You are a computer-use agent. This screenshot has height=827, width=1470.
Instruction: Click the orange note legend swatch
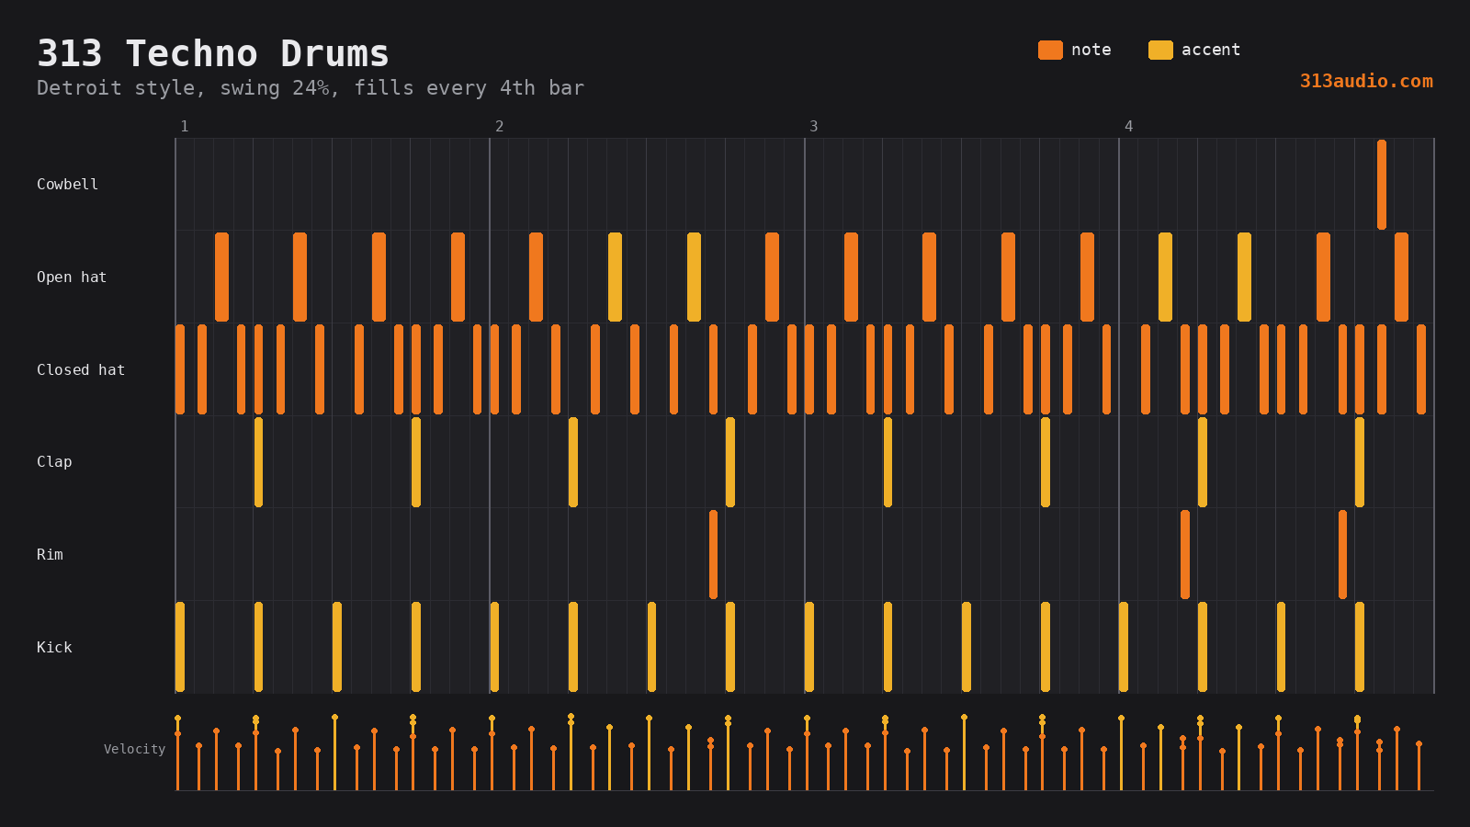click(x=1050, y=50)
